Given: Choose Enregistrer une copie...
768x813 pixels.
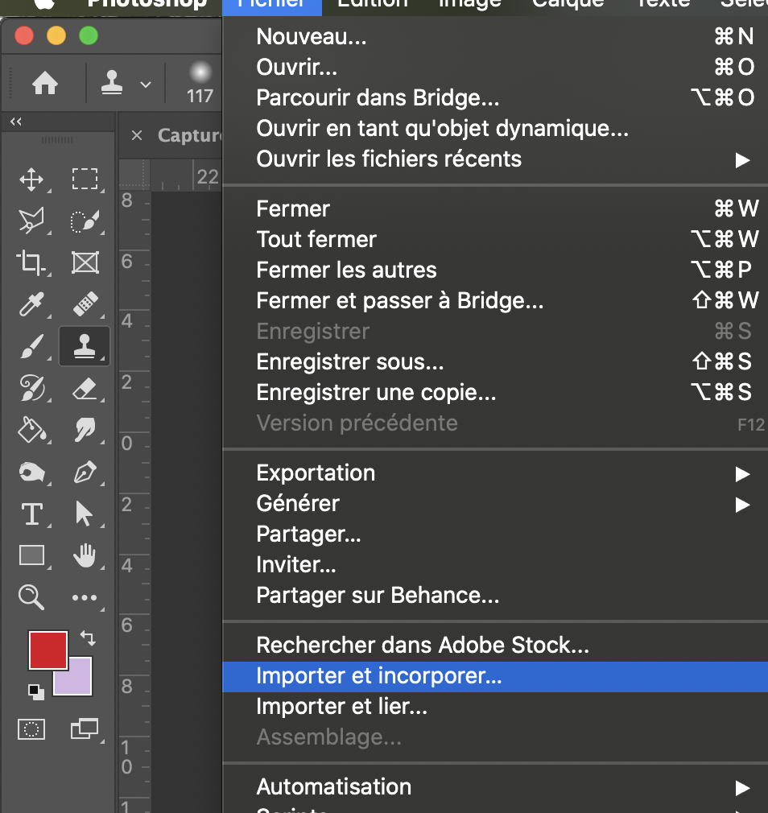Looking at the screenshot, I should tap(495, 393).
